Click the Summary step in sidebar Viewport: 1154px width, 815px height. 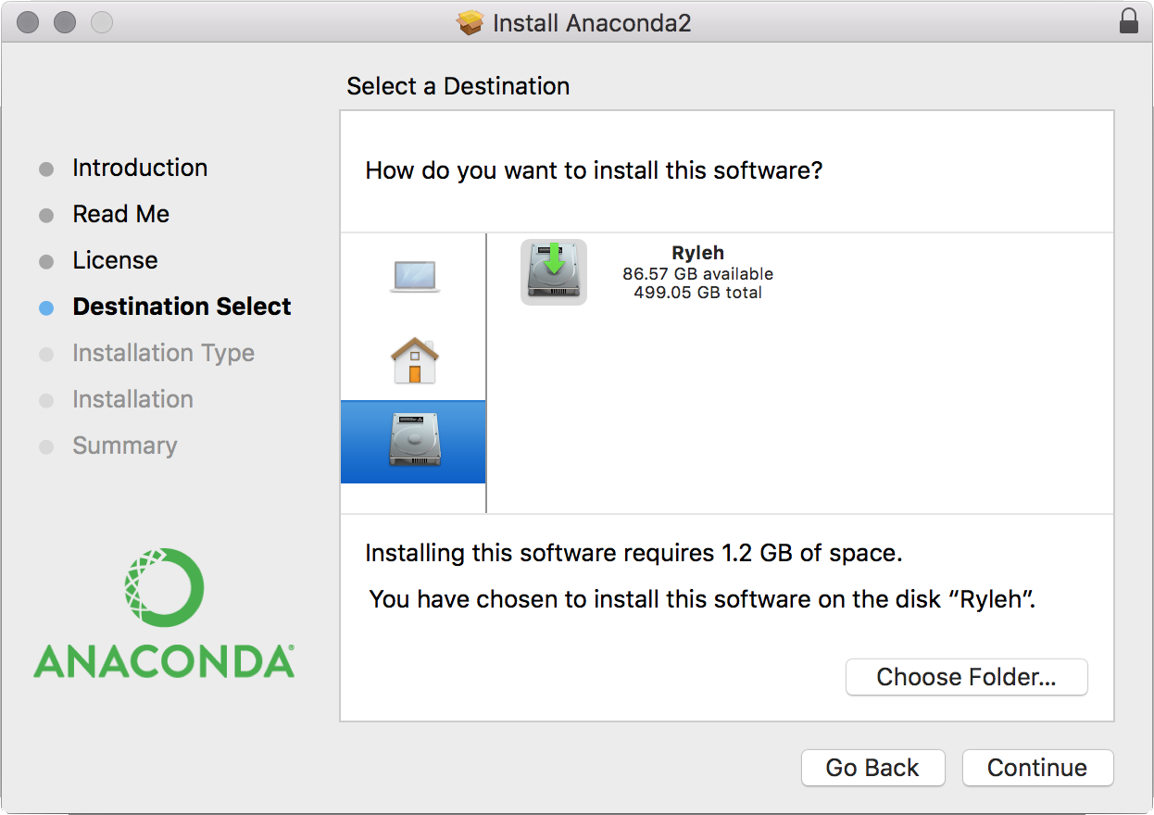pos(124,445)
